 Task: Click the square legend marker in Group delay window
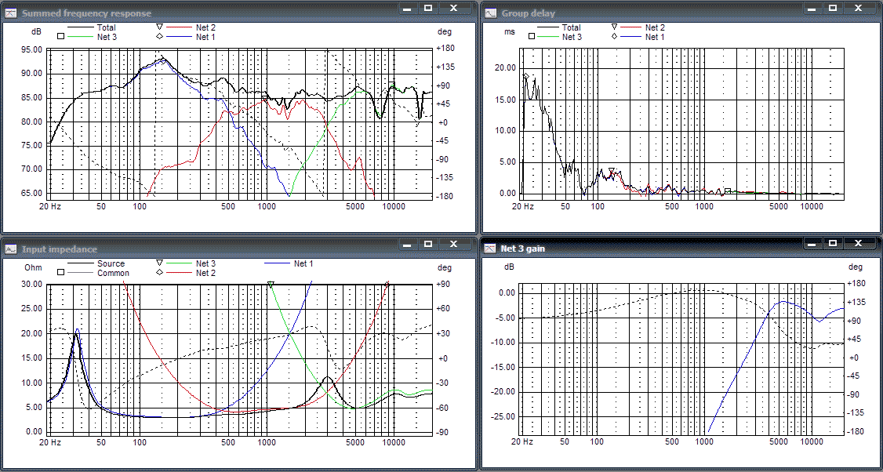(x=531, y=37)
